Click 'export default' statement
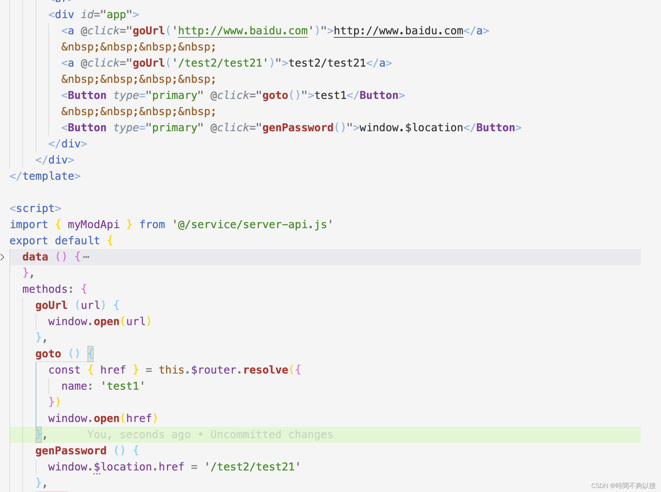This screenshot has width=661, height=492. click(55, 241)
